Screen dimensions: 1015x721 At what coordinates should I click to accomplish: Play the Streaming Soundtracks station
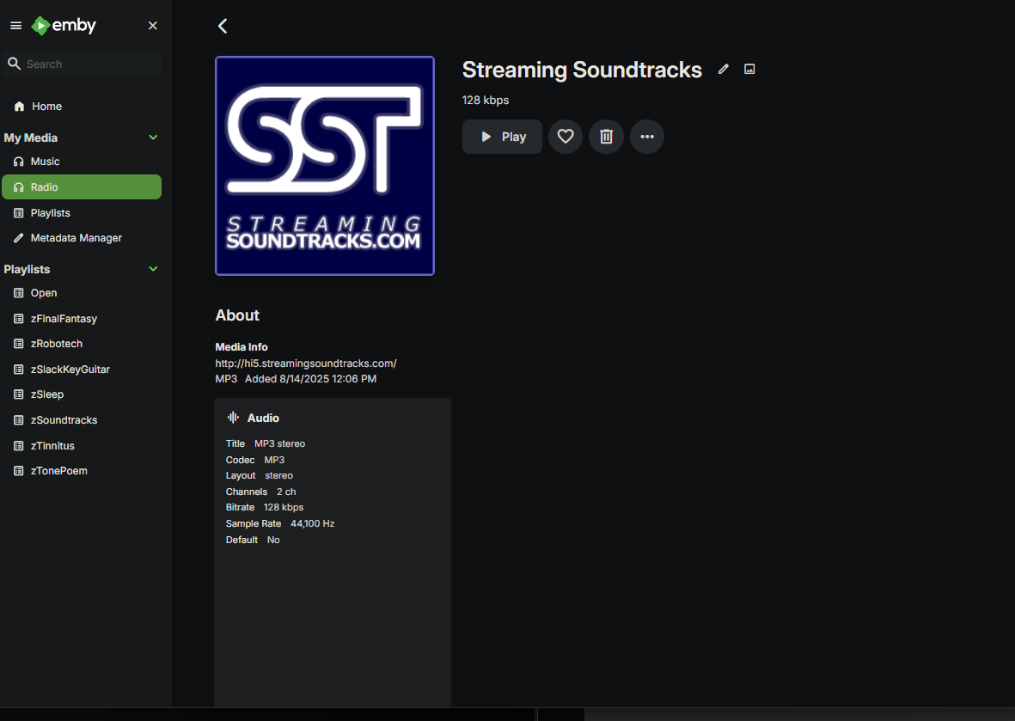502,137
